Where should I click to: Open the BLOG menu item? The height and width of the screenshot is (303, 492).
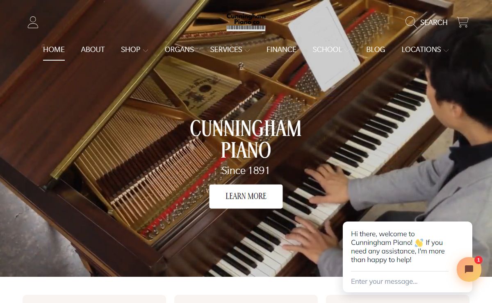376,50
